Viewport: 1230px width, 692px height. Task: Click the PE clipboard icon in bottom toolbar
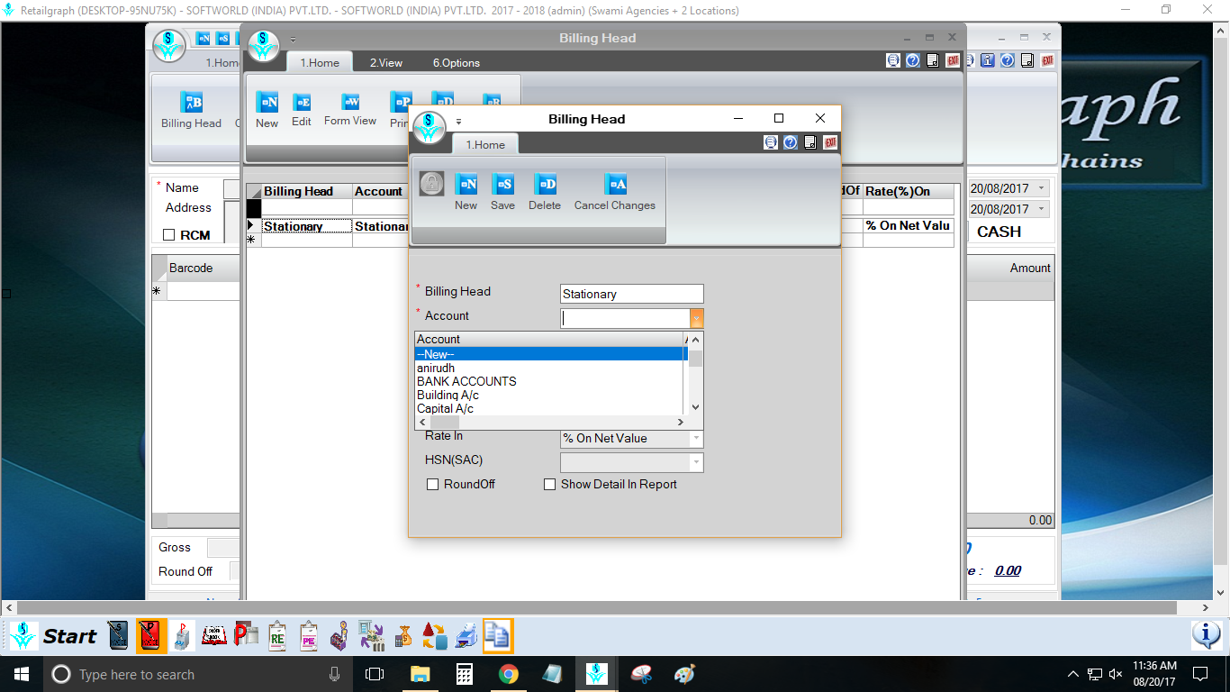(x=309, y=635)
